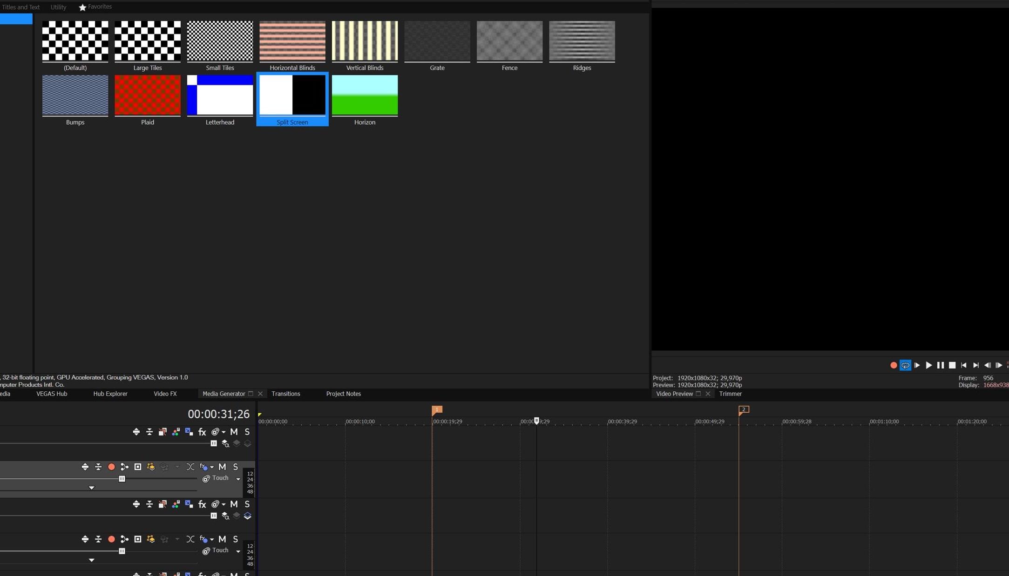Solo the first audio track
The image size is (1009, 576).
[236, 467]
